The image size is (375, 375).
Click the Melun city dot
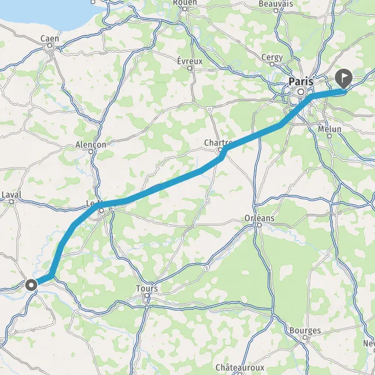click(329, 136)
